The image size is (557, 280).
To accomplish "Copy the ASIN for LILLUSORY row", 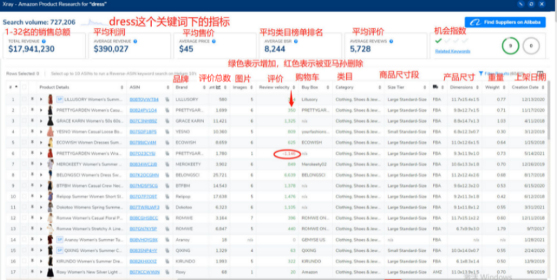I will click(166, 99).
